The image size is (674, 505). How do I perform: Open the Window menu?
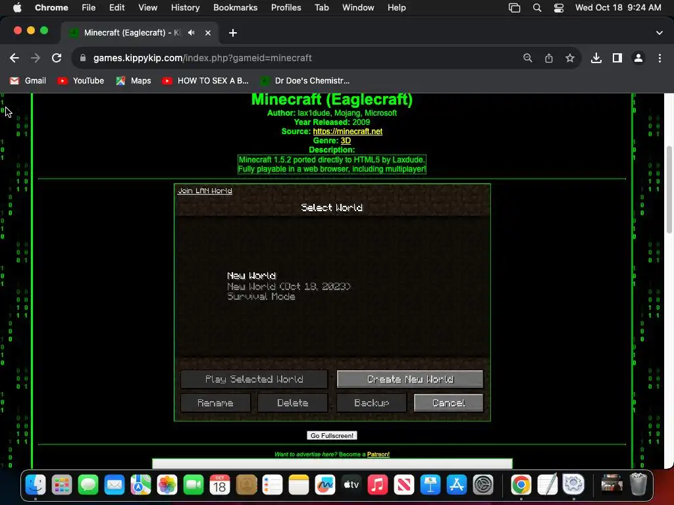pos(358,8)
